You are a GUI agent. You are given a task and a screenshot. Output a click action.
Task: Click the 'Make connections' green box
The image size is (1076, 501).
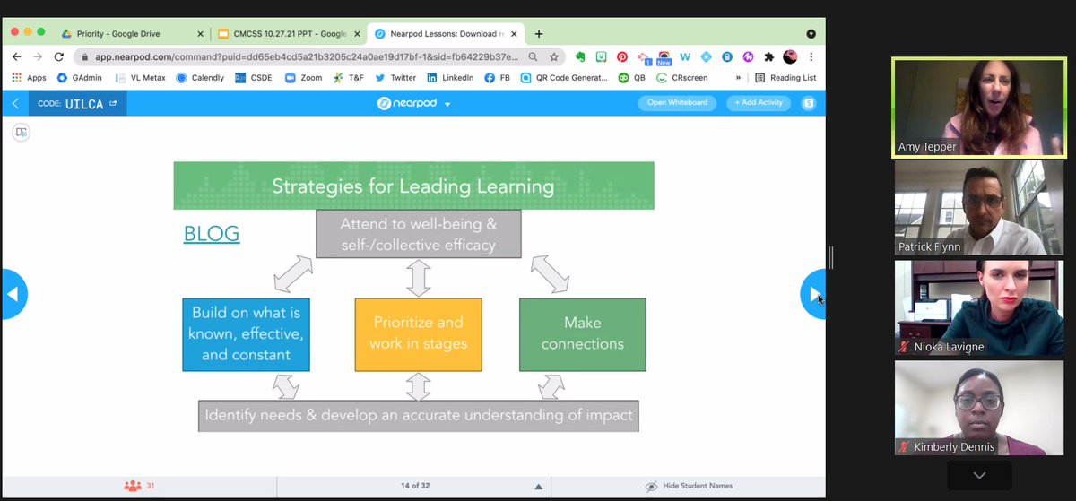tap(582, 334)
